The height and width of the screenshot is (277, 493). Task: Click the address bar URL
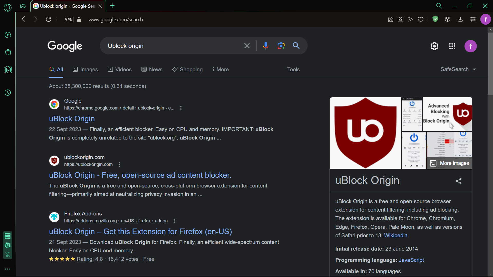(116, 19)
